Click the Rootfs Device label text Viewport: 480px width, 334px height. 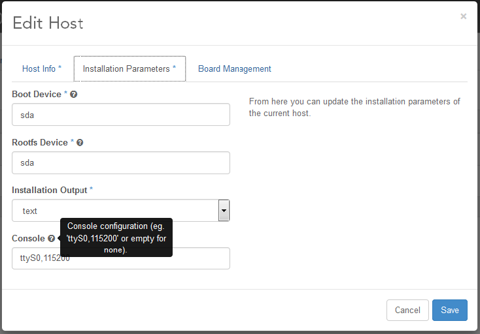coord(39,143)
